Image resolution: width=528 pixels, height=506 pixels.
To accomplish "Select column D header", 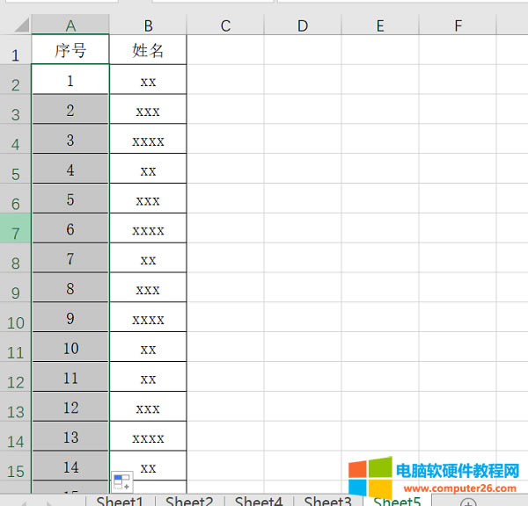I will coord(303,25).
